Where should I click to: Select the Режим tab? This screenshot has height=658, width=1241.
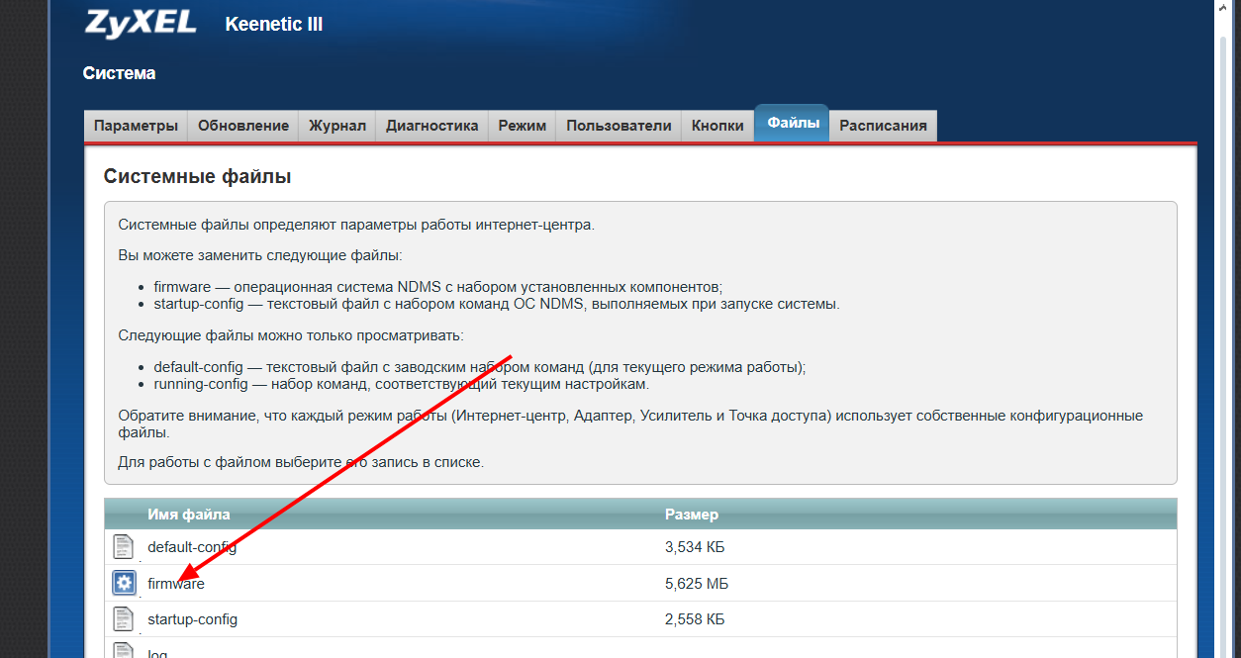[523, 126]
